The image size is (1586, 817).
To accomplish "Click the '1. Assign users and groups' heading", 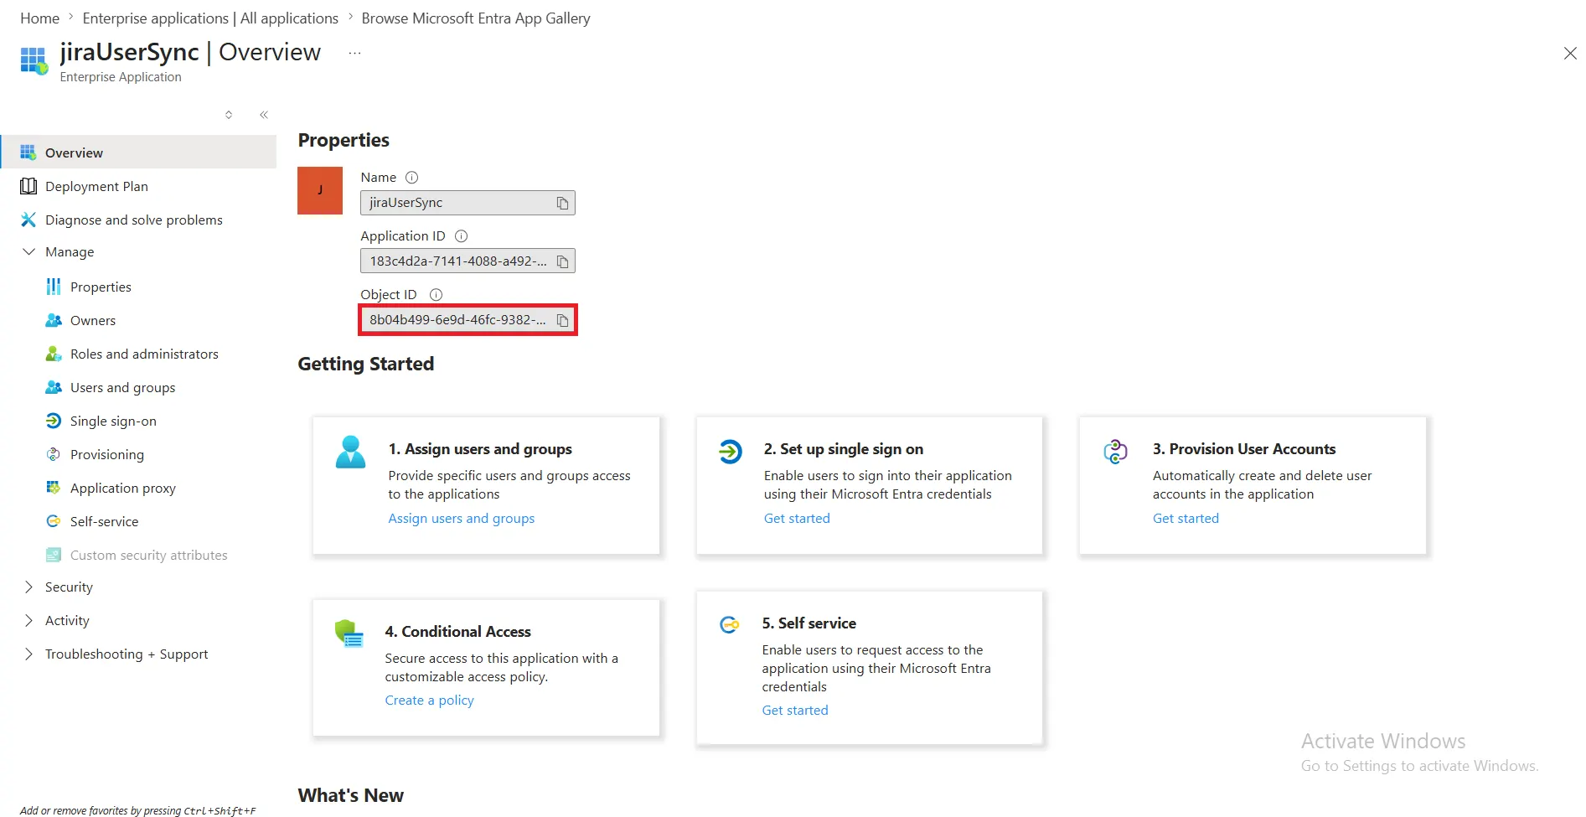I will tap(480, 449).
